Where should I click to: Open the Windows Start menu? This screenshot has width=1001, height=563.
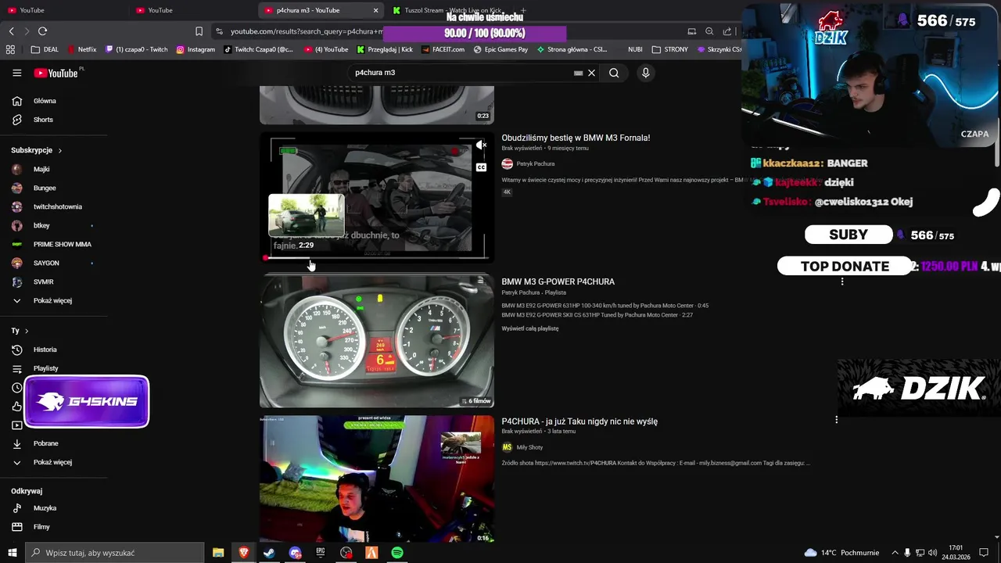click(12, 553)
